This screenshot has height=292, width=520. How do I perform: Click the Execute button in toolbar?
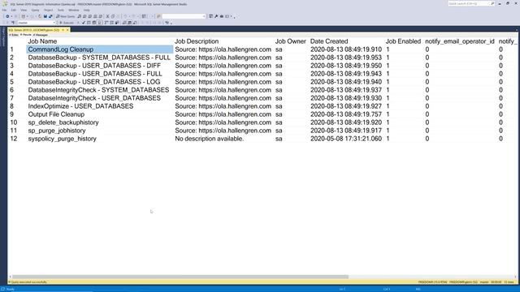point(67,23)
